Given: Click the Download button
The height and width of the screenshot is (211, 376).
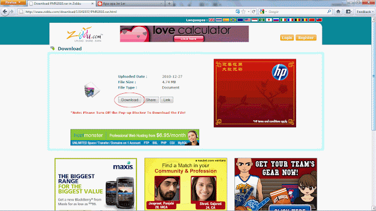Looking at the screenshot, I should [130, 100].
